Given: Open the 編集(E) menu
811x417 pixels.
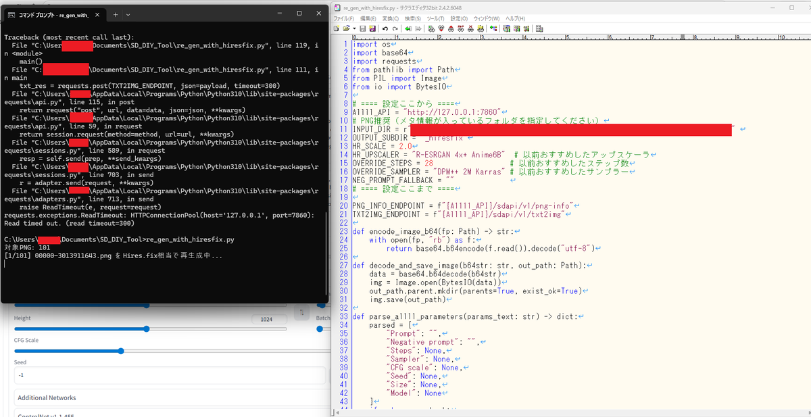Looking at the screenshot, I should (x=368, y=18).
